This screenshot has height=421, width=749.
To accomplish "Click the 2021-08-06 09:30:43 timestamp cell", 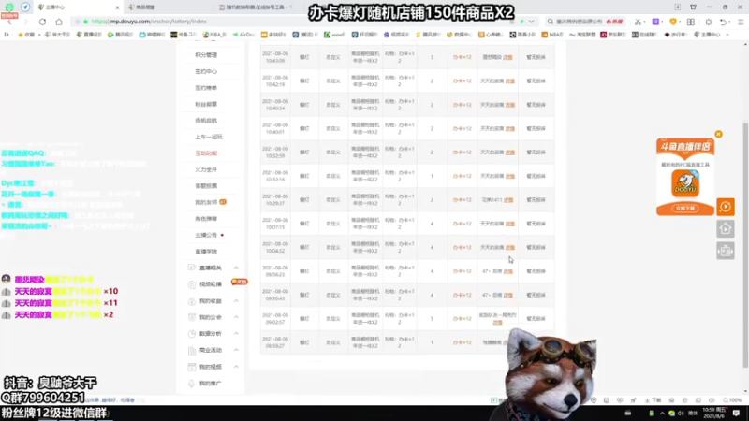I will (275, 295).
